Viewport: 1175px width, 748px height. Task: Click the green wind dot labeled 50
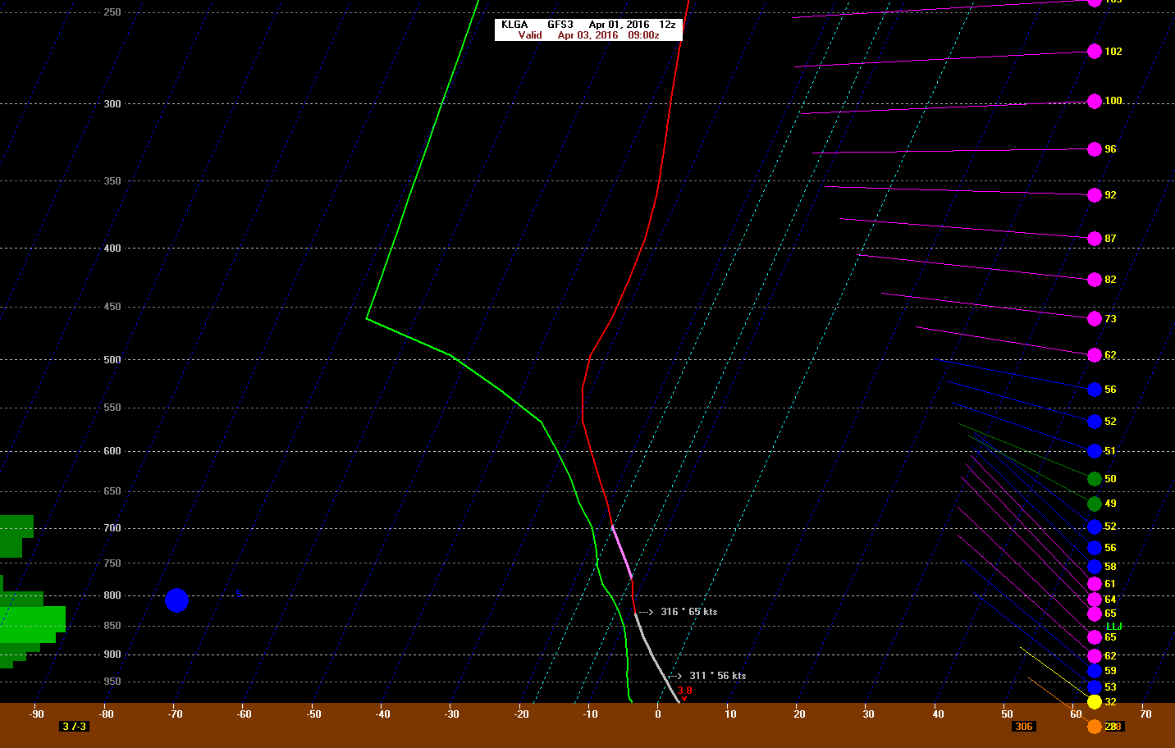click(1094, 479)
